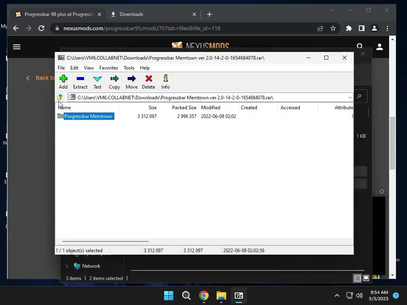This screenshot has height=305, width=407.
Task: Sort by the Modified column header
Action: pos(219,107)
